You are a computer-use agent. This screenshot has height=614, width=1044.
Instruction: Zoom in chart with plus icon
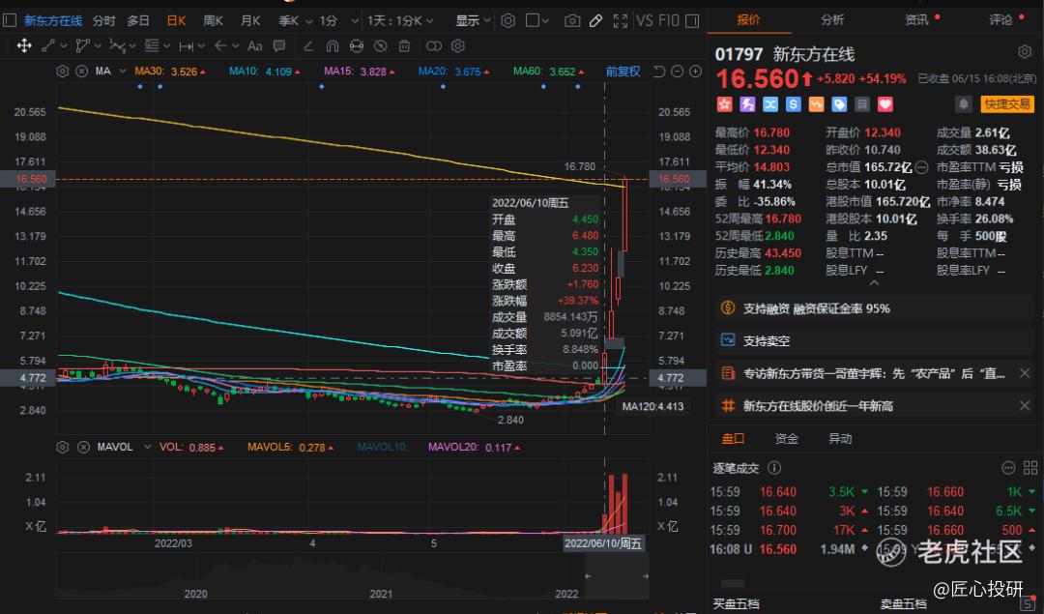coord(696,72)
